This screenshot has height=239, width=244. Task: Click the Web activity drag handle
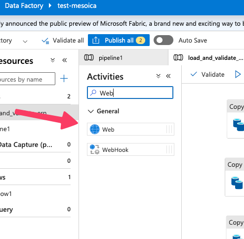(169, 129)
